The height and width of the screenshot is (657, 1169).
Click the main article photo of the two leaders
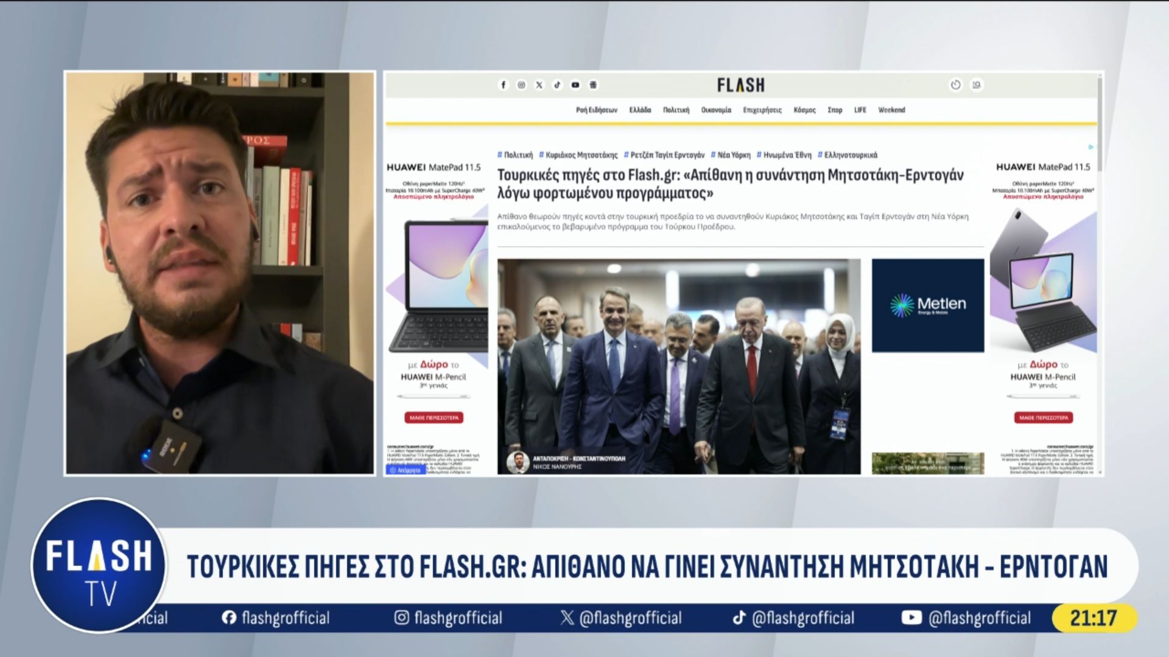[679, 366]
